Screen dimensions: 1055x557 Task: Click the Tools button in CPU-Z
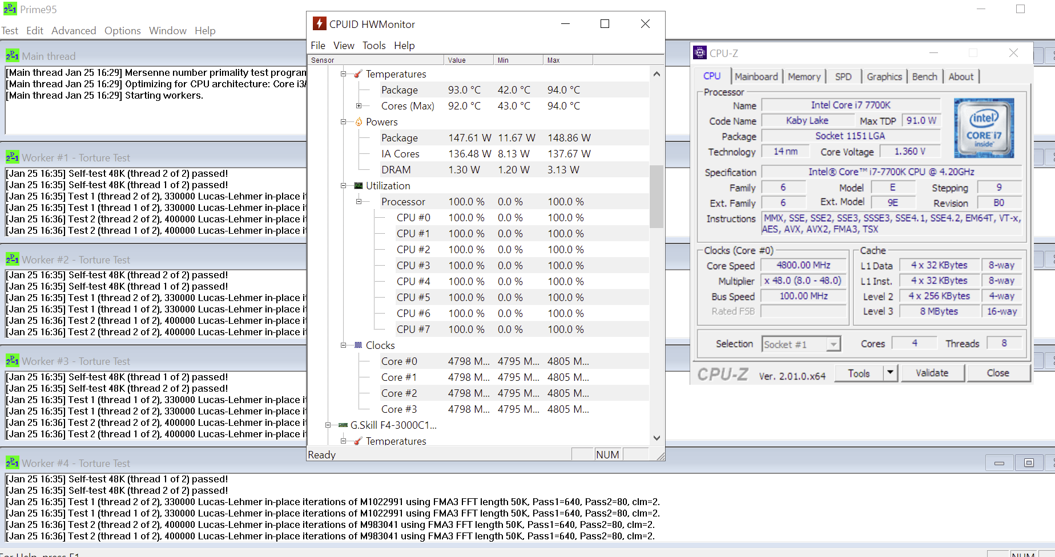859,373
